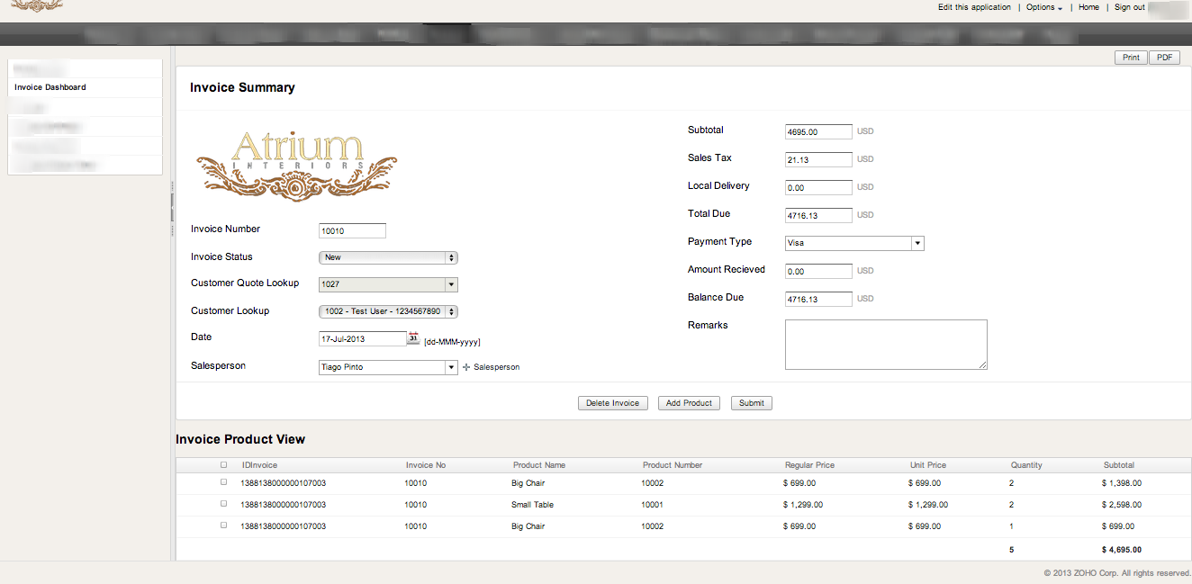1192x584 pixels.
Task: Open the calendar icon next to the Date field
Action: pos(412,338)
